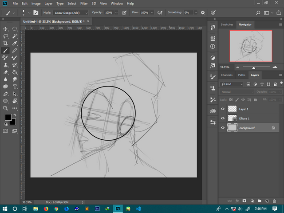Hide the Ellipse 1 layer
The height and width of the screenshot is (213, 284).
point(223,118)
